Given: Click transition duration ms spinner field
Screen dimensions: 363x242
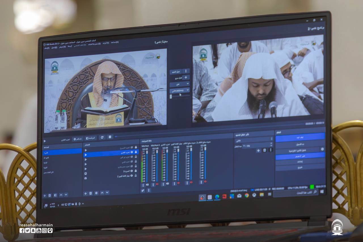Looking at the screenshot, I should 258,145.
